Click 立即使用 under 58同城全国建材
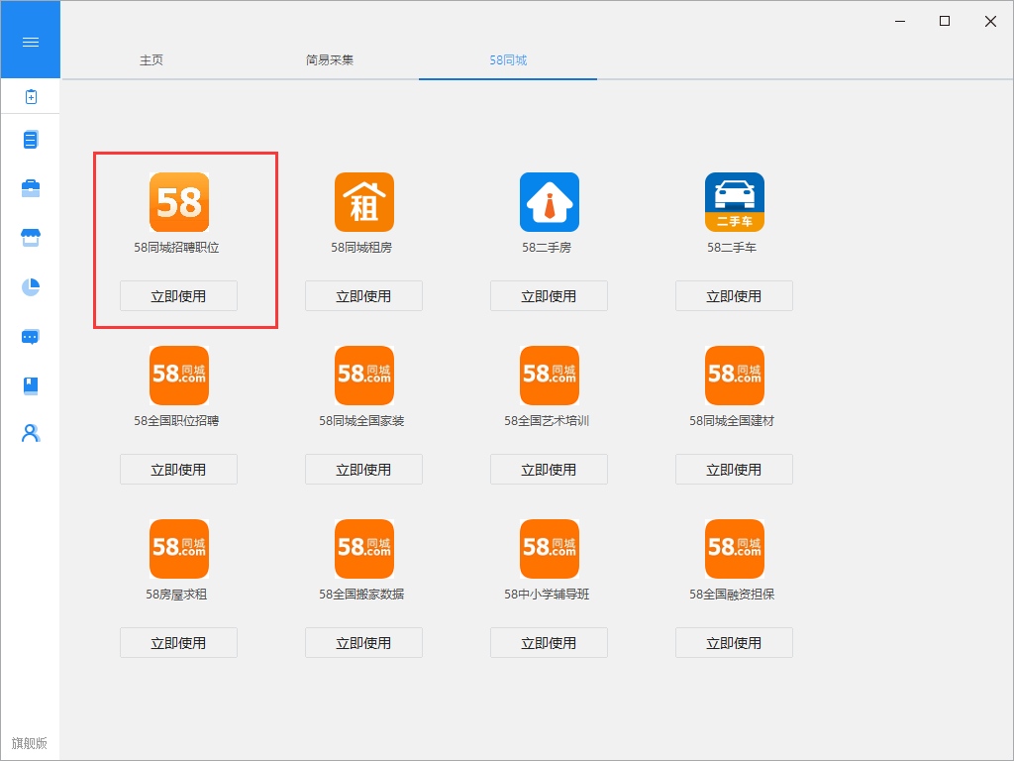Image resolution: width=1014 pixels, height=761 pixels. pos(734,469)
